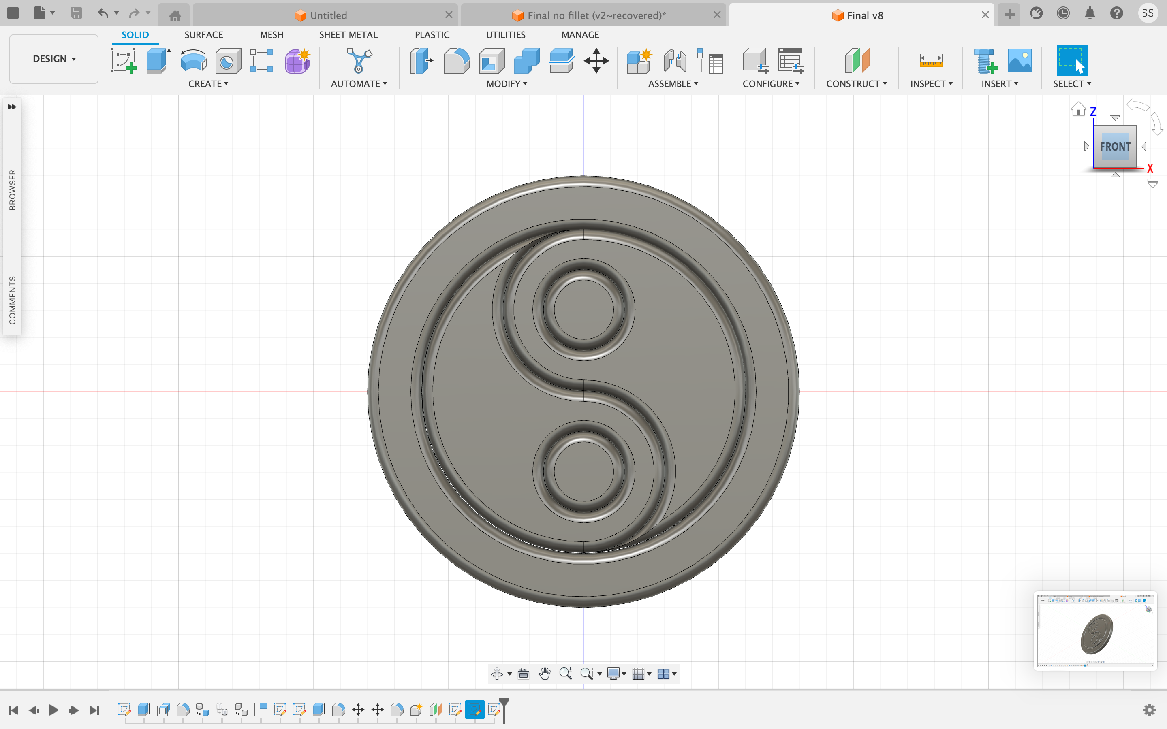Save the document with the disk icon
The height and width of the screenshot is (729, 1167).
click(x=76, y=13)
